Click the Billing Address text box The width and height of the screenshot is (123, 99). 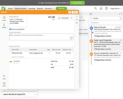click(18, 22)
